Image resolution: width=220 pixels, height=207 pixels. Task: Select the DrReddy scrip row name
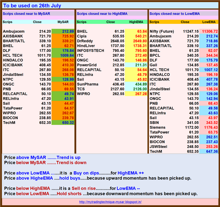pyautogui.click(x=85, y=41)
